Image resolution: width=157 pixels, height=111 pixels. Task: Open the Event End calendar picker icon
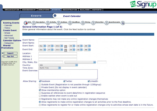(x=66, y=50)
